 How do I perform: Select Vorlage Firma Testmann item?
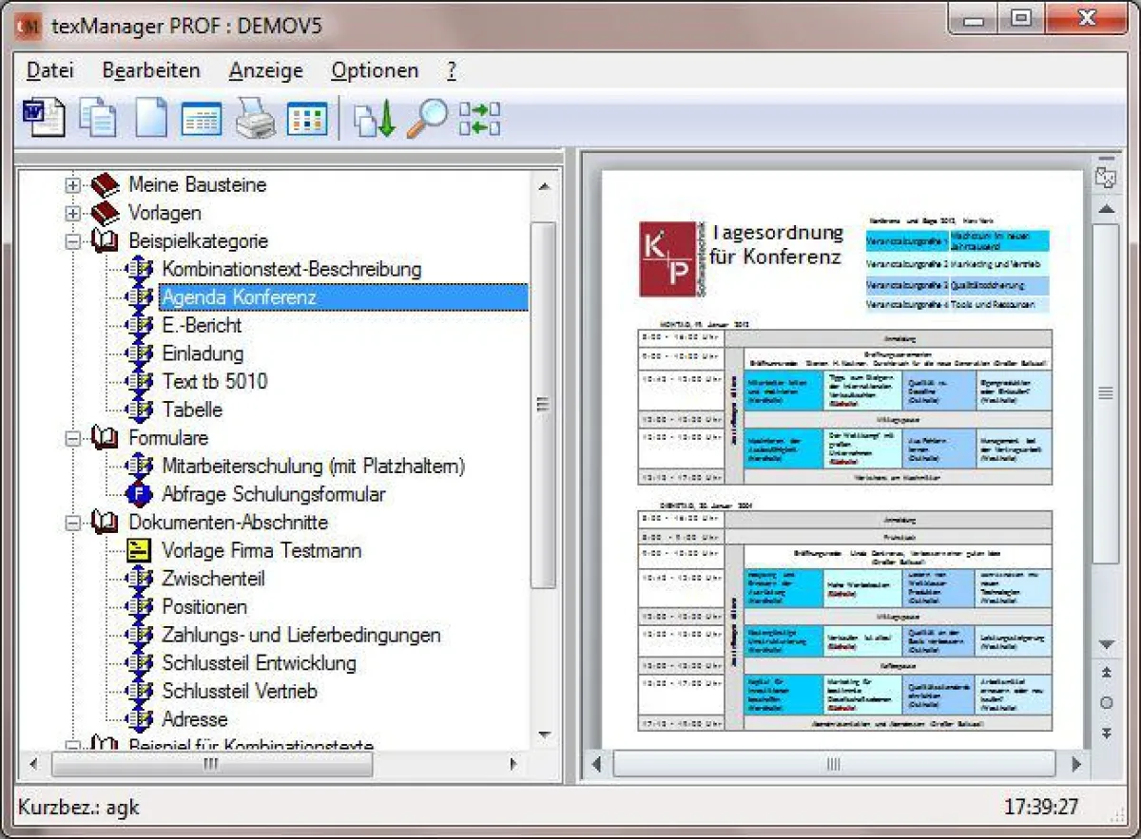pos(261,550)
